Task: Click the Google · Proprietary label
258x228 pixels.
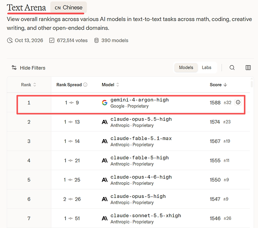Action: (x=129, y=106)
